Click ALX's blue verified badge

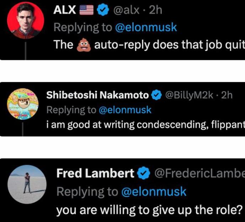(103, 11)
